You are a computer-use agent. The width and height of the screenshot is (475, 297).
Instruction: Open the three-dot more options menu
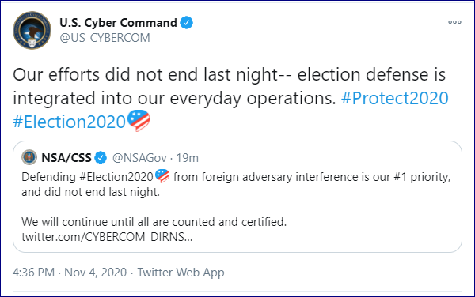tap(454, 22)
